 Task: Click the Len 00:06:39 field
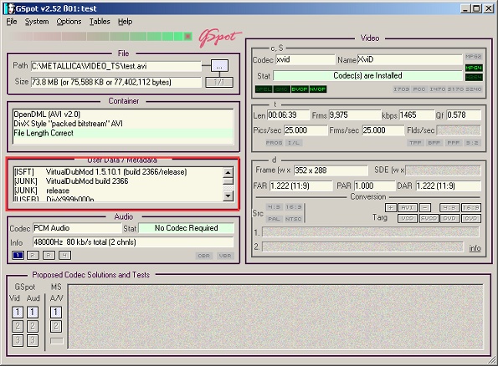pyautogui.click(x=289, y=115)
